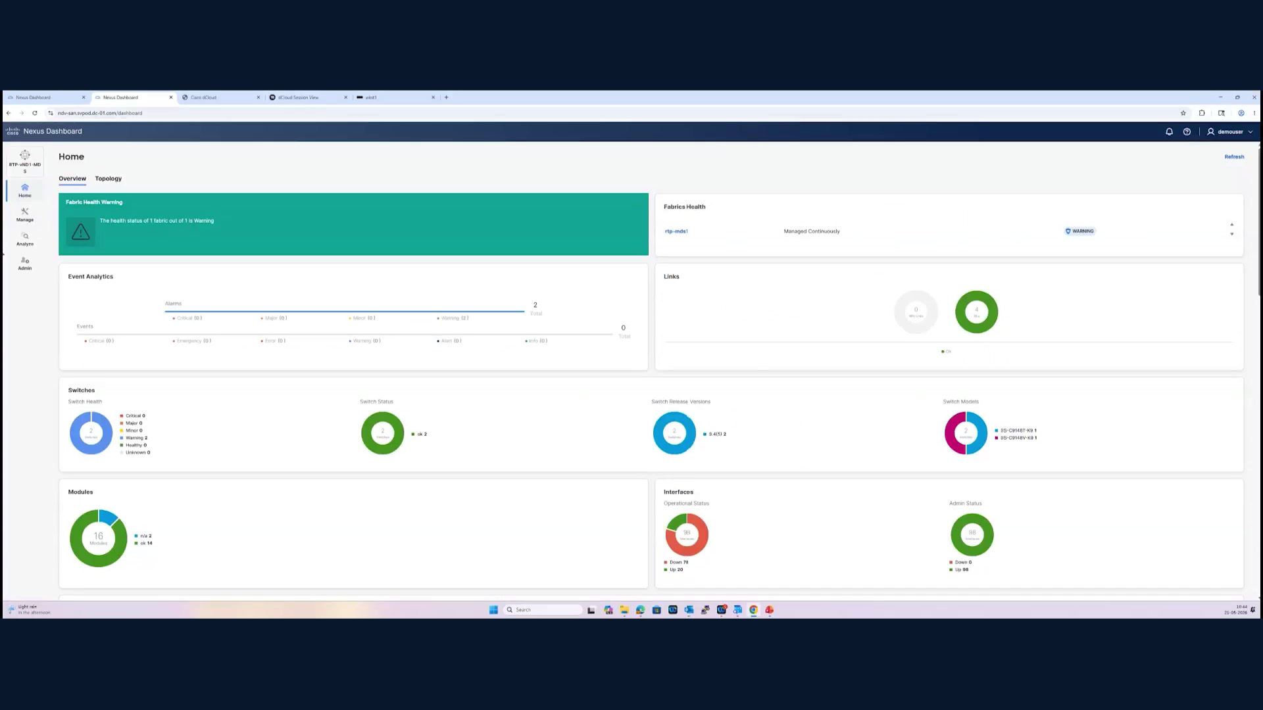The image size is (1263, 710).
Task: Switch to the Overview tab
Action: 72,179
